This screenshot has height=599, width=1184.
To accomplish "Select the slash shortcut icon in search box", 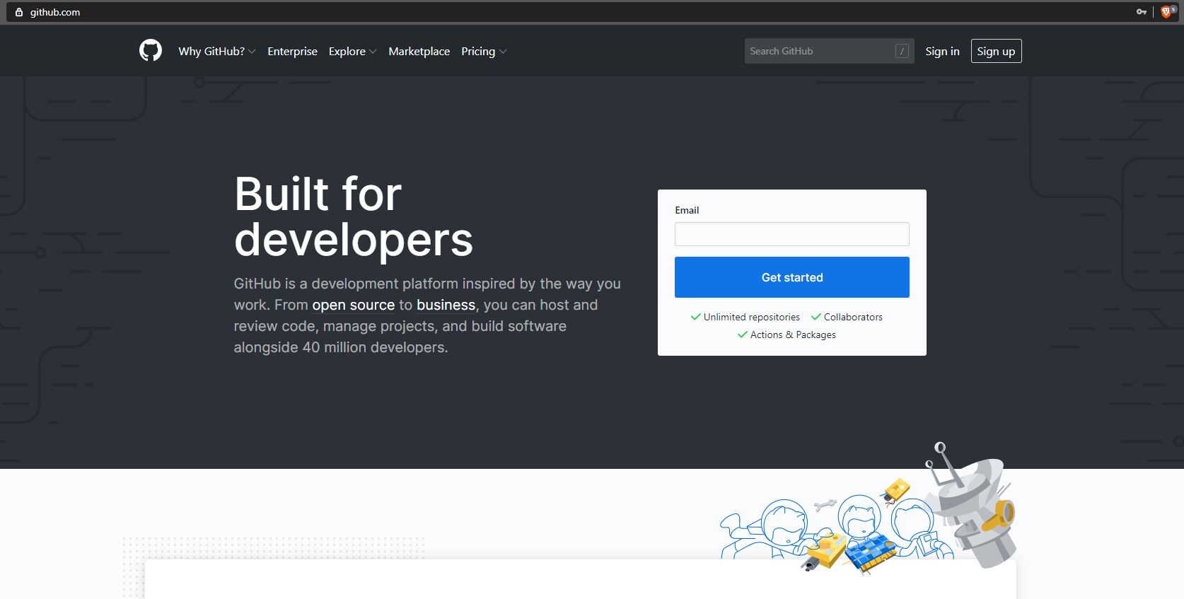I will tap(902, 51).
